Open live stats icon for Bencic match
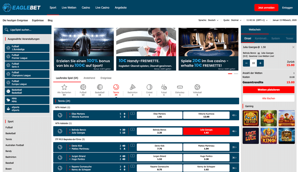298x172 pixels. [x=133, y=129]
